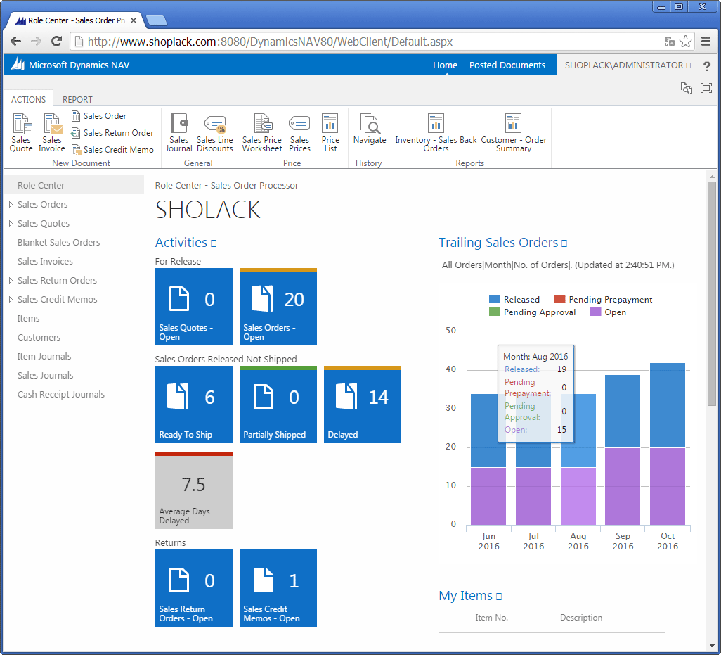Create a new Sales Quote from ribbon
The height and width of the screenshot is (655, 721).
click(21, 132)
